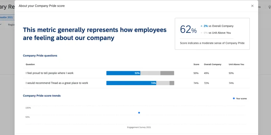Click the blue up arrow beside 2%
The image size is (271, 135).
(x=201, y=26)
